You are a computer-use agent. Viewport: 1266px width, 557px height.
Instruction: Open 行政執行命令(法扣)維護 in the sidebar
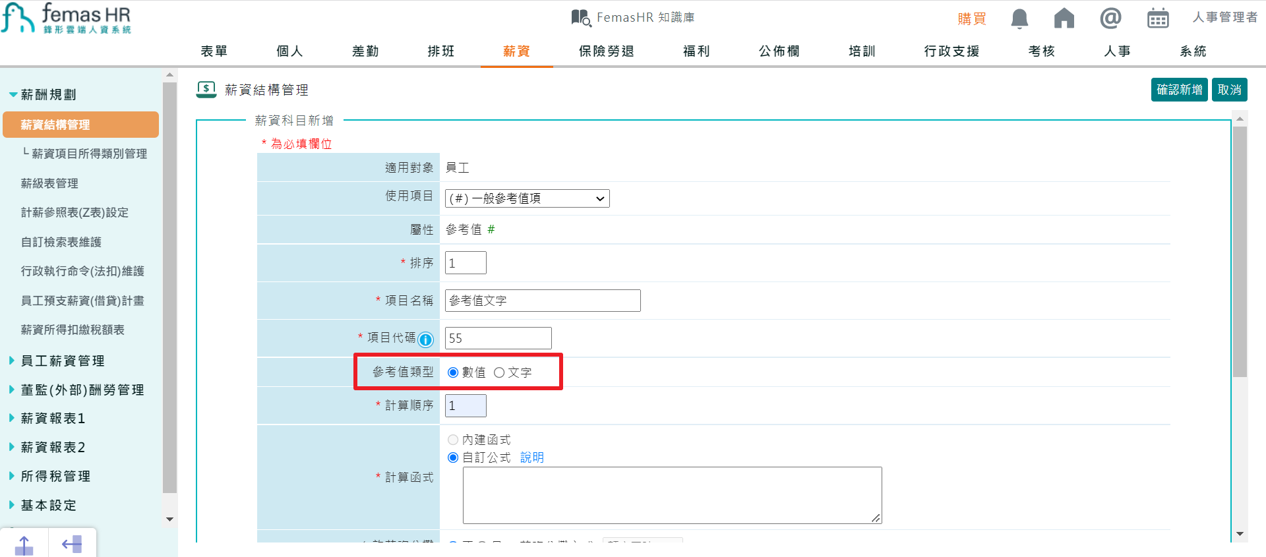tap(82, 271)
